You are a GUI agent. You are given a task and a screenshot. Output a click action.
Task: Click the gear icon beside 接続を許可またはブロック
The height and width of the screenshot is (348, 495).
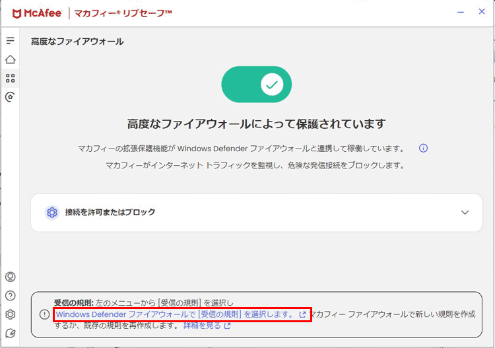pos(51,212)
